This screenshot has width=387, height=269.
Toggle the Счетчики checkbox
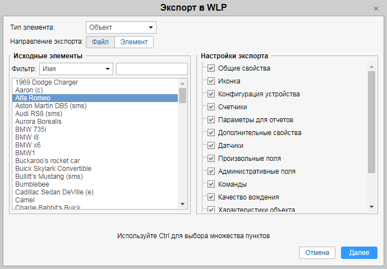pos(211,107)
